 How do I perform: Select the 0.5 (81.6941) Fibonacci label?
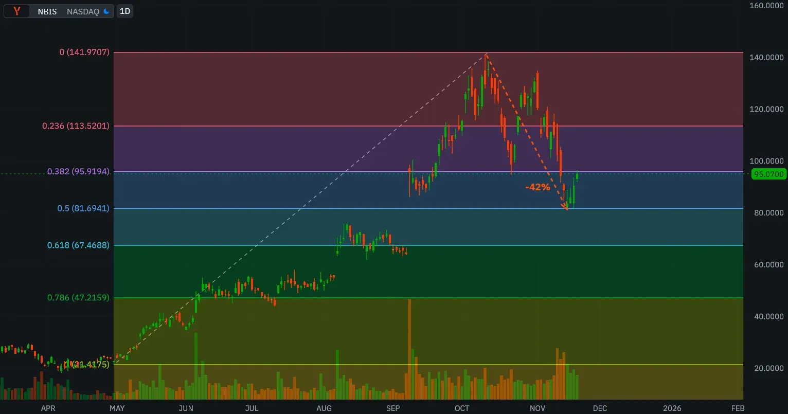[x=83, y=208]
